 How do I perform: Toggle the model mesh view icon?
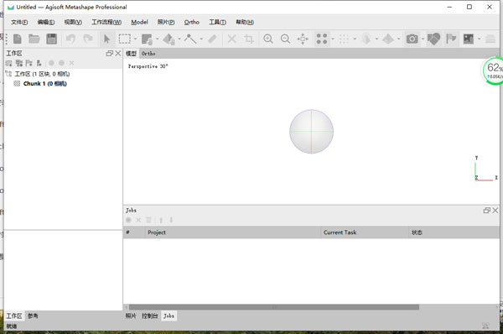(x=366, y=39)
